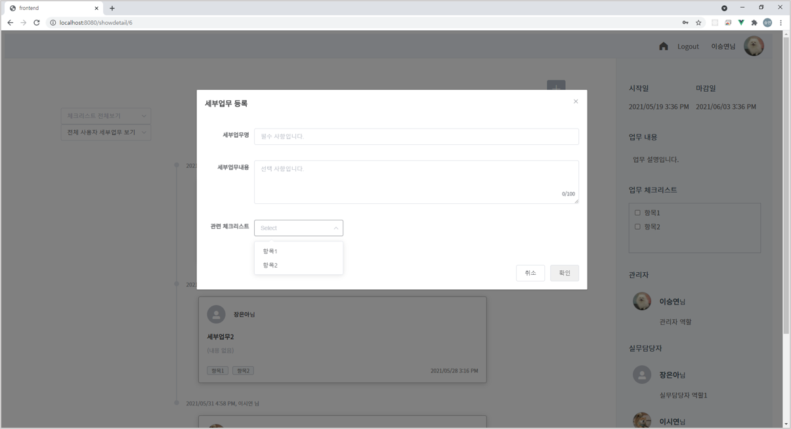The image size is (791, 429).
Task: Expand the 전체 사용자 세부업무 보기 dropdown
Action: pyautogui.click(x=106, y=132)
